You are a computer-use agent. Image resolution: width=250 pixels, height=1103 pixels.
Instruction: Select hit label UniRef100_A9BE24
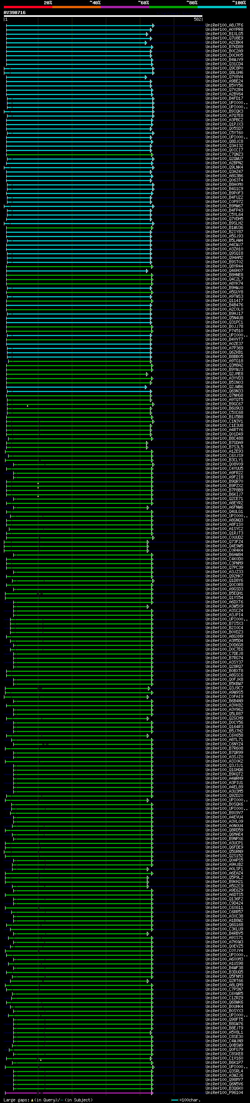click(x=224, y=81)
